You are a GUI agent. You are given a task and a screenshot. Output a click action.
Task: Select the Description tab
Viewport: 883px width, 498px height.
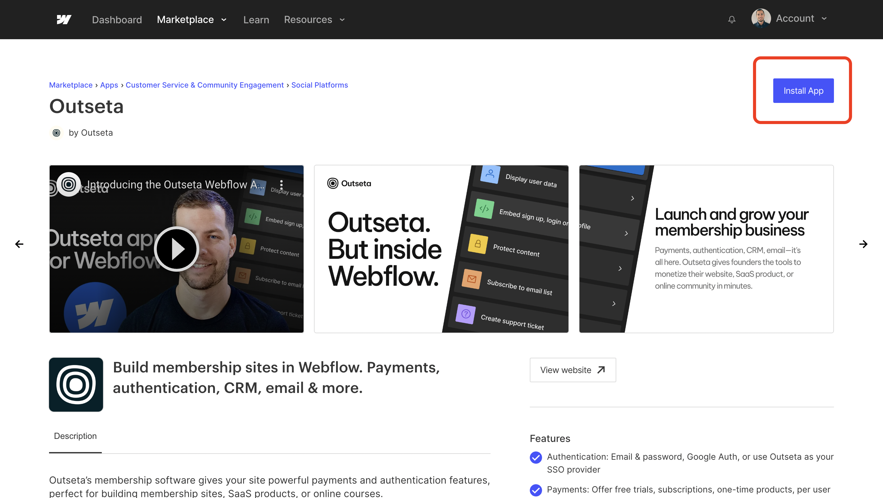click(75, 436)
